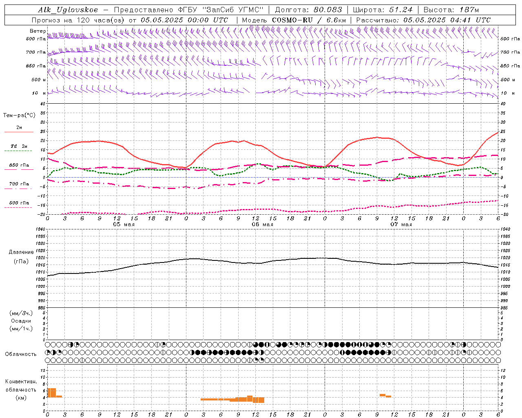The width and height of the screenshot is (522, 418).
Task: Click the 'Осадки' precipitation label
Action: [21, 321]
